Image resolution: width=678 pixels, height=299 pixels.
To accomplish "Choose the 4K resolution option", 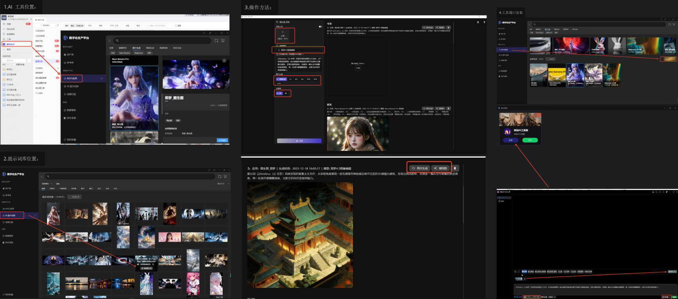I will pyautogui.click(x=286, y=93).
